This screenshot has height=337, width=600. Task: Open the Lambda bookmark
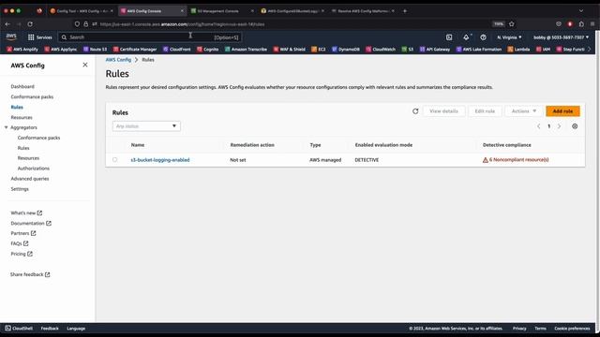click(x=518, y=49)
